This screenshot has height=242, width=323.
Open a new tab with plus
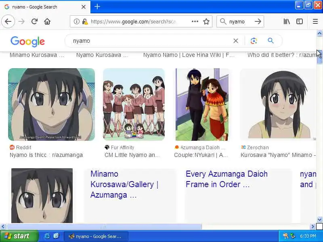pos(97,6)
